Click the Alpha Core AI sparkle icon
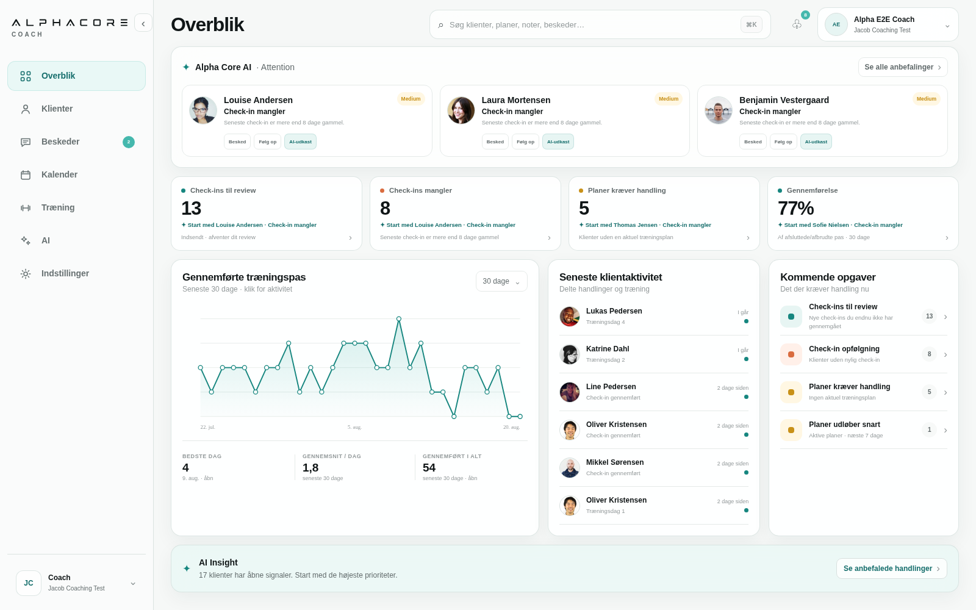 [x=186, y=67]
